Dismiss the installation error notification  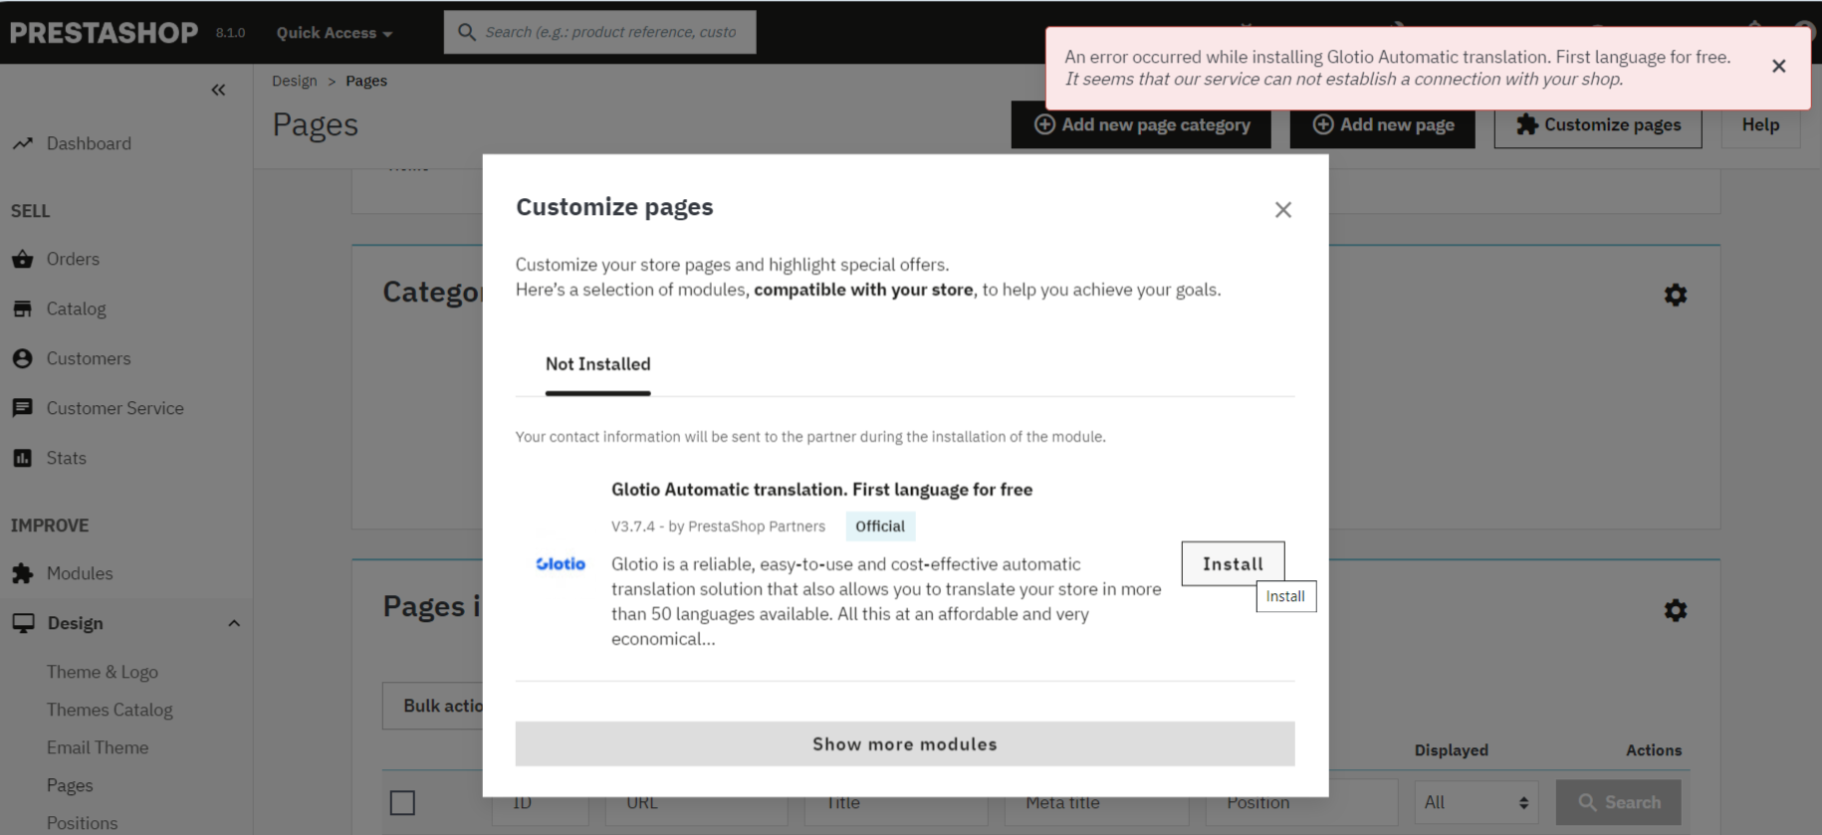click(1778, 67)
